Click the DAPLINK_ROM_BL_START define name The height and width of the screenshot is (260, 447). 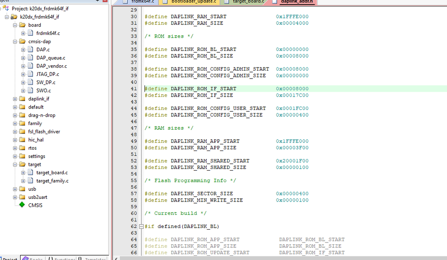204,50
